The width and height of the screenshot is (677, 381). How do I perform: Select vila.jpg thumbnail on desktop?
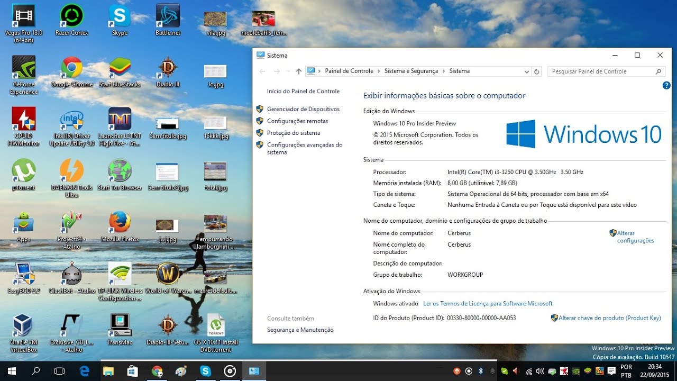click(x=215, y=23)
